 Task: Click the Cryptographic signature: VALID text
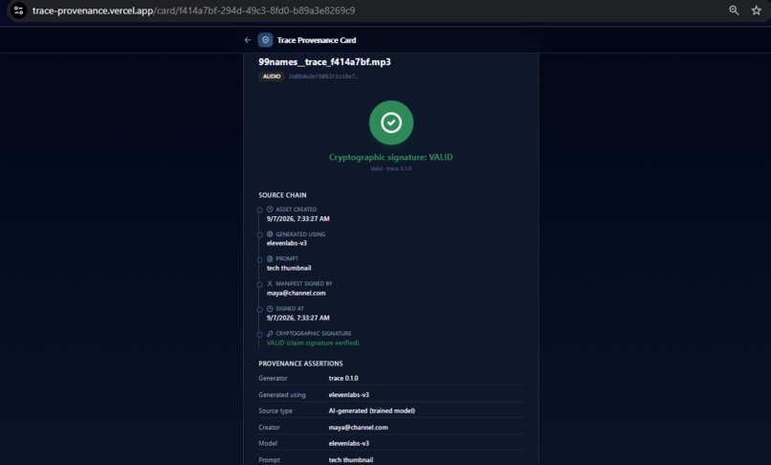[391, 158]
